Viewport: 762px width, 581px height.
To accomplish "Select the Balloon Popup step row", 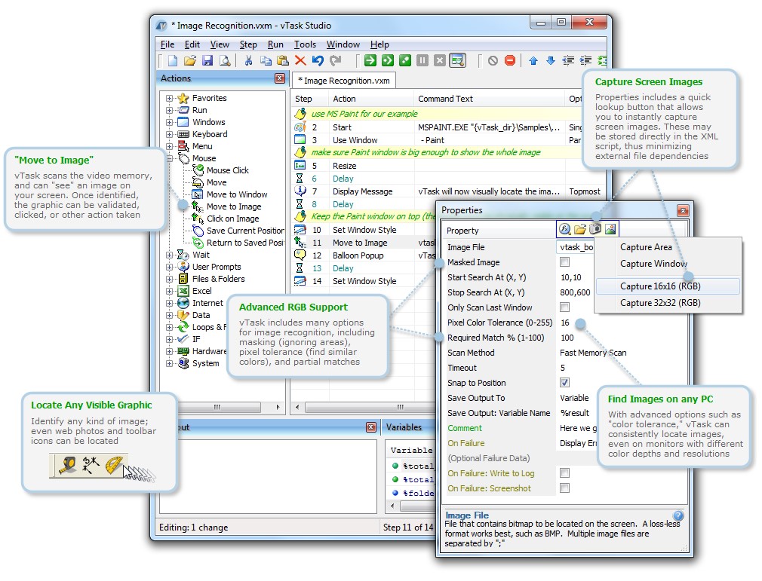I will click(364, 255).
